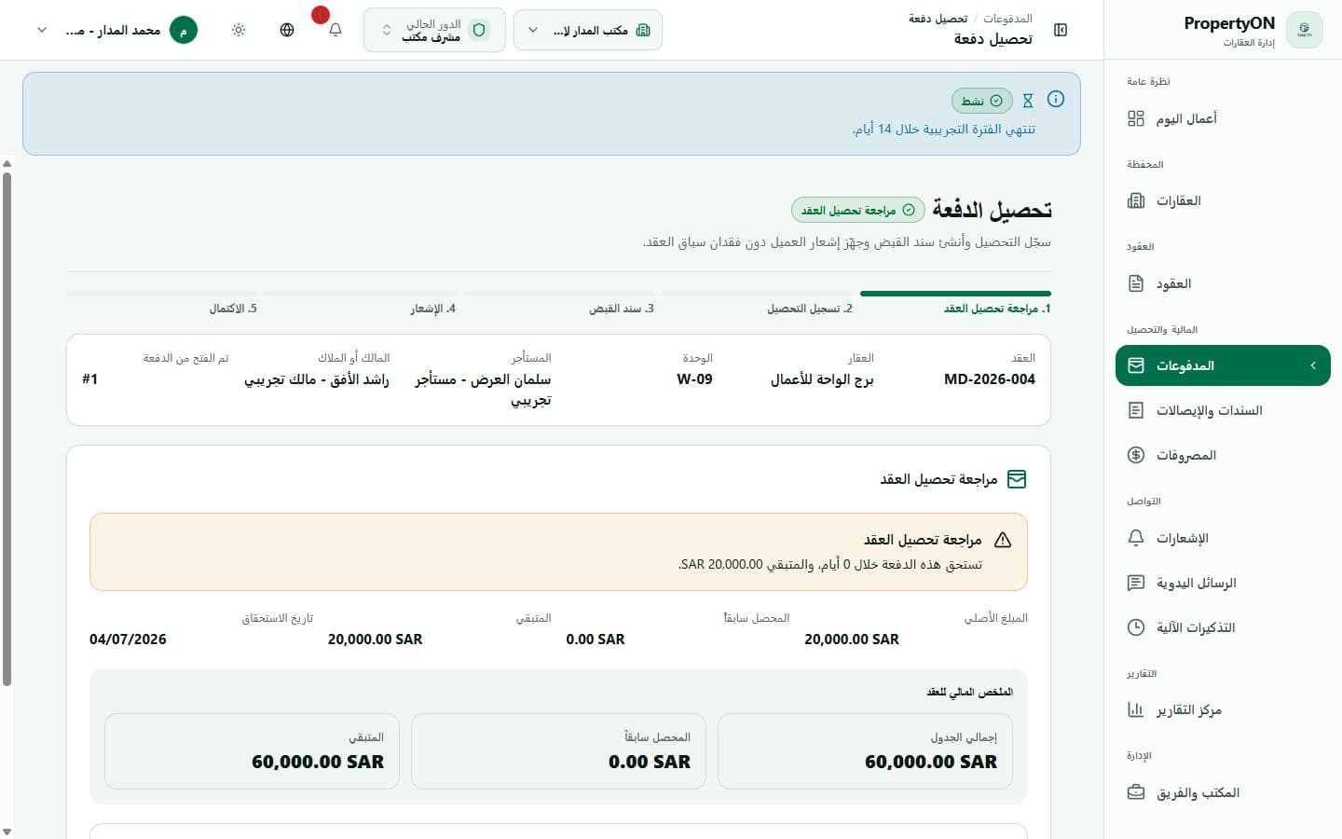
Task: Click the مركز التقارير chart icon
Action: (1135, 709)
